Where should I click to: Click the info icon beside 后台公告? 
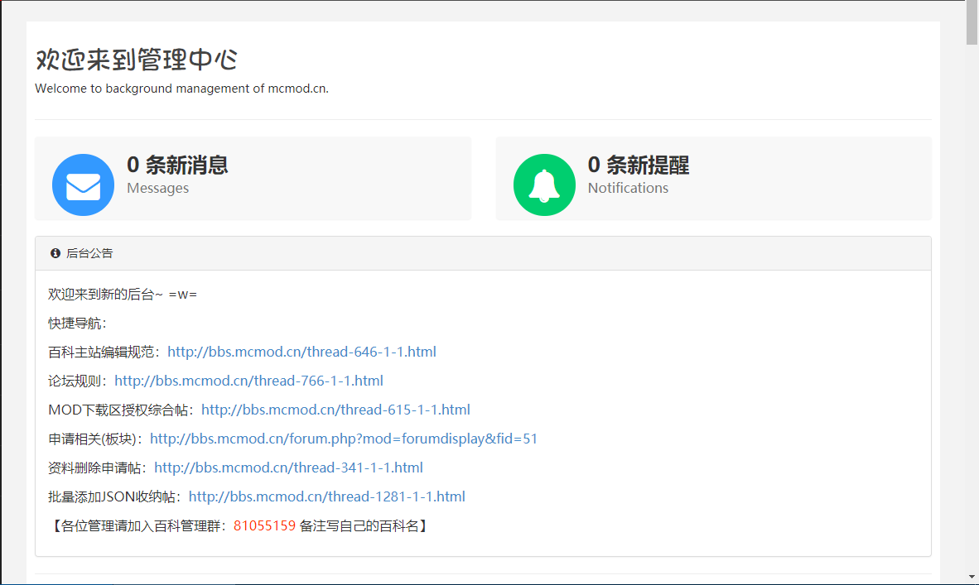click(55, 253)
